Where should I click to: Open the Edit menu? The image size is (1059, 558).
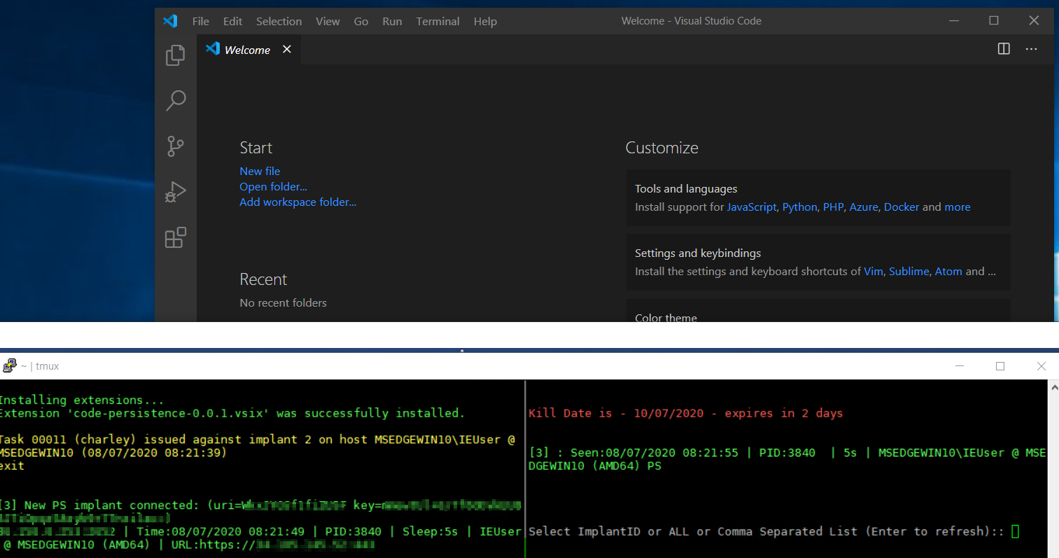pos(232,21)
